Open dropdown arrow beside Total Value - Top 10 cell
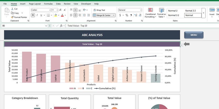The width and height of the screenshot is (219, 109). 181,45
